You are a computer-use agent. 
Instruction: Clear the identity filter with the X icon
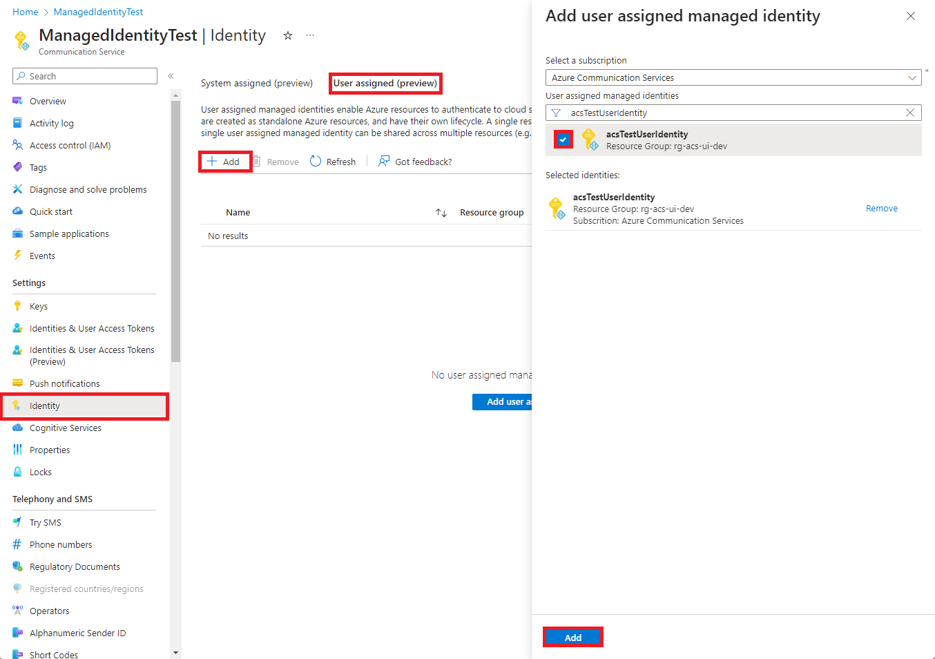(x=910, y=113)
